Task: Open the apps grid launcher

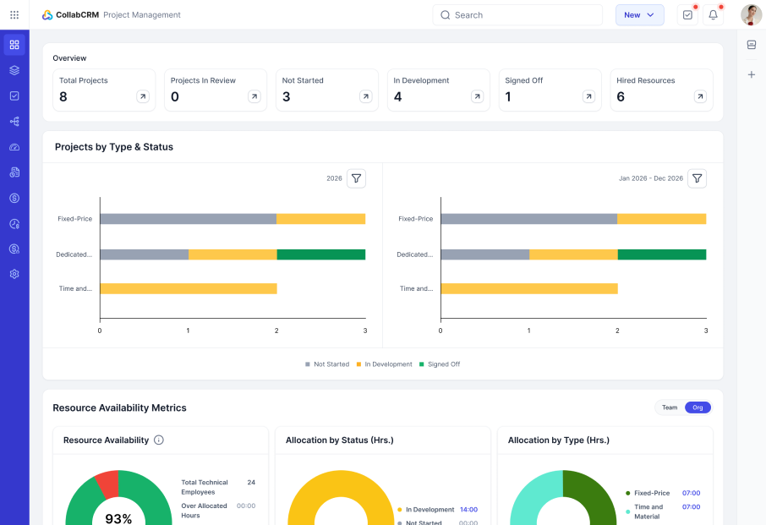Action: point(14,14)
